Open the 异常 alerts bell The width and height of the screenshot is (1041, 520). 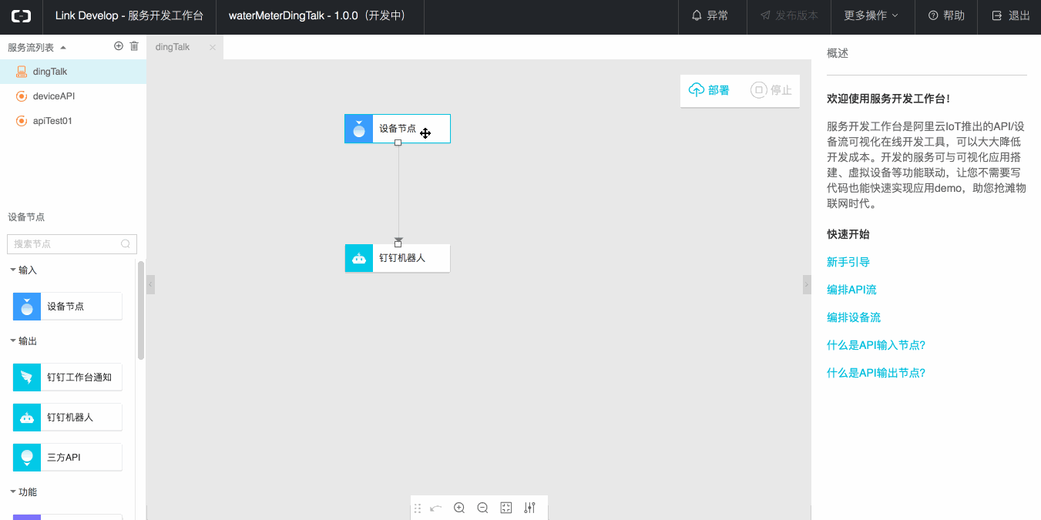tap(710, 15)
